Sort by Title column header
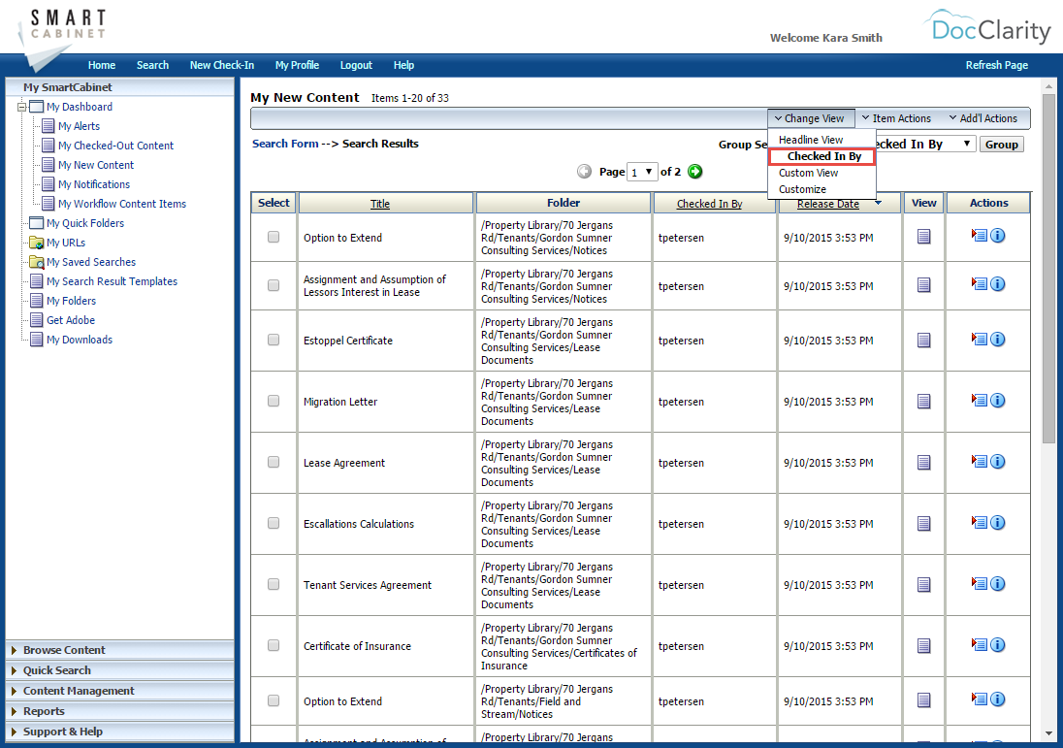This screenshot has width=1063, height=748. 379,204
